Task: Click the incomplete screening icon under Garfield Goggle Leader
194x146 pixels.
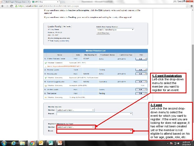Action: [x=46, y=85]
